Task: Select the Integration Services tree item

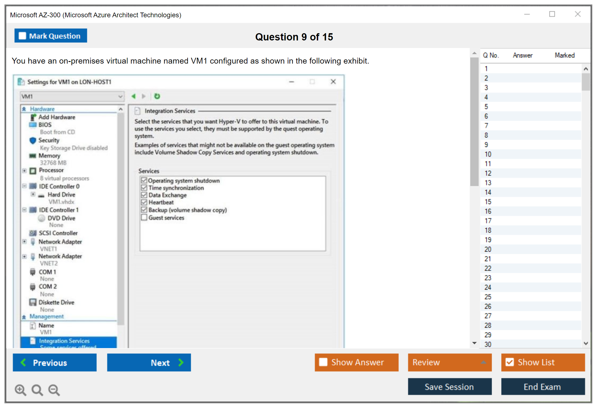Action: 64,341
